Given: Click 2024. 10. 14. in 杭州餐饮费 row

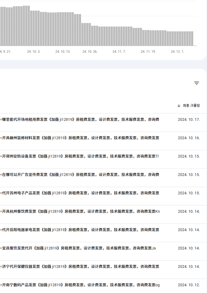Looking at the screenshot, I should coord(189,211).
